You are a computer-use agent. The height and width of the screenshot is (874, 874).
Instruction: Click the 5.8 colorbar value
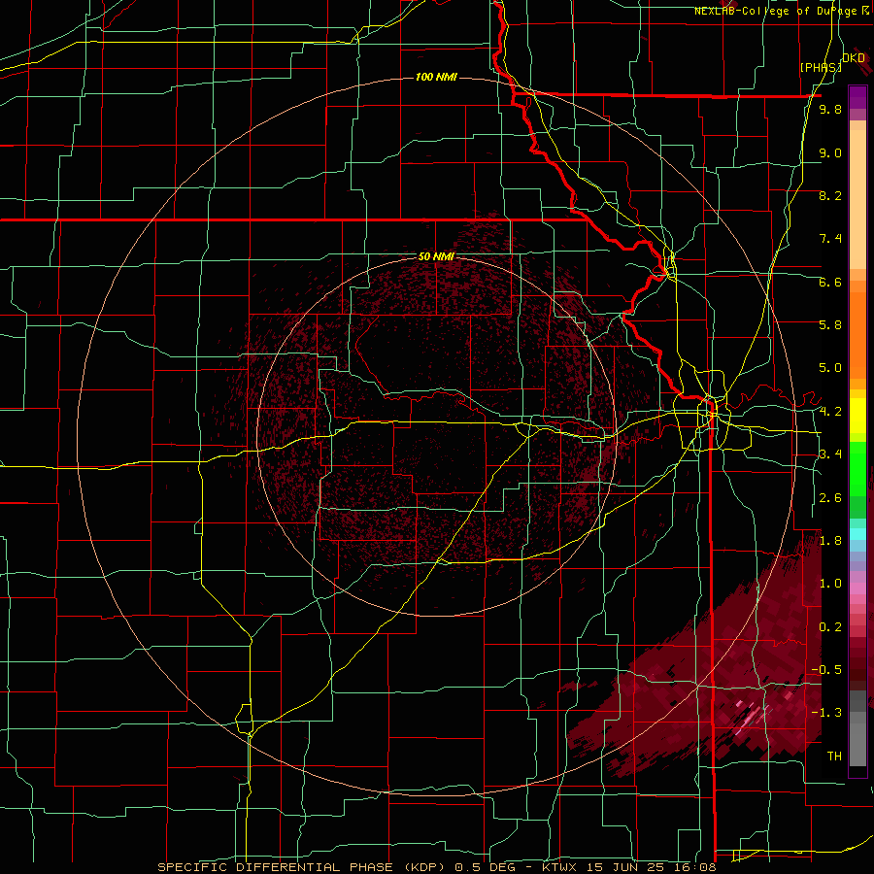[830, 325]
